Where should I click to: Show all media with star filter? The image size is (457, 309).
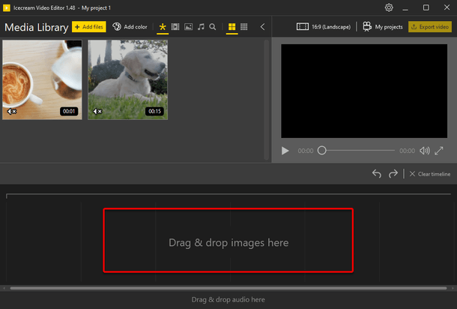point(163,27)
